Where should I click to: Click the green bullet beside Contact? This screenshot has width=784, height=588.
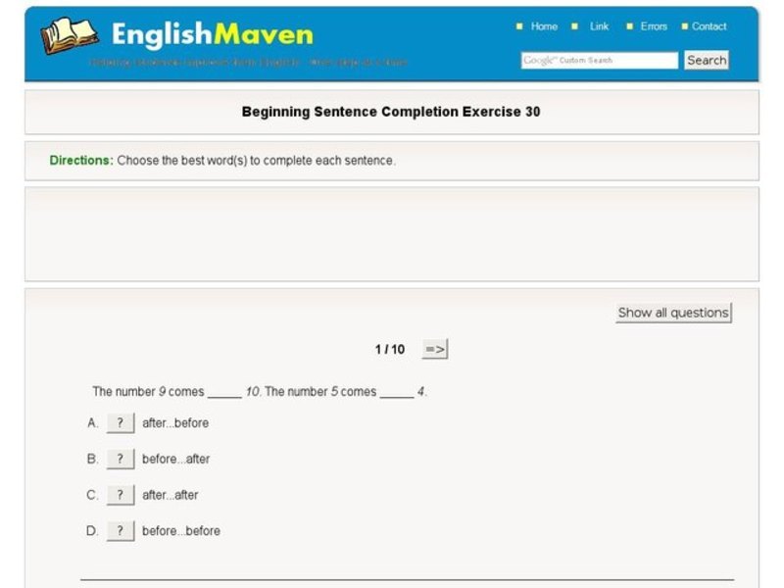(683, 26)
